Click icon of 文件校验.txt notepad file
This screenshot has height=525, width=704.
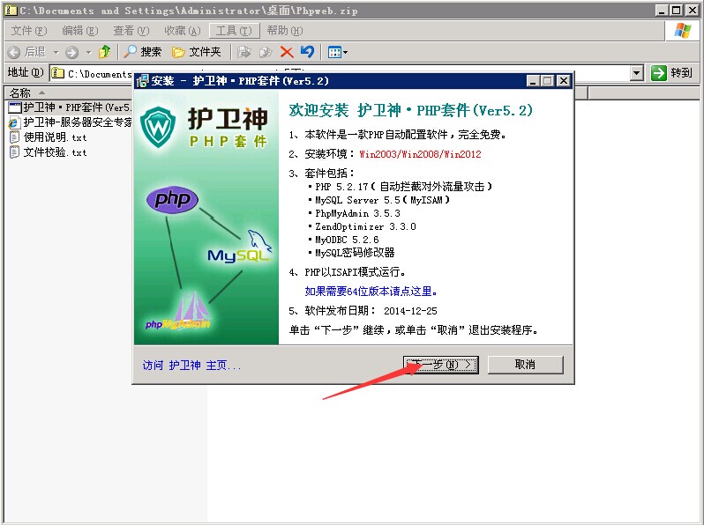pos(15,152)
